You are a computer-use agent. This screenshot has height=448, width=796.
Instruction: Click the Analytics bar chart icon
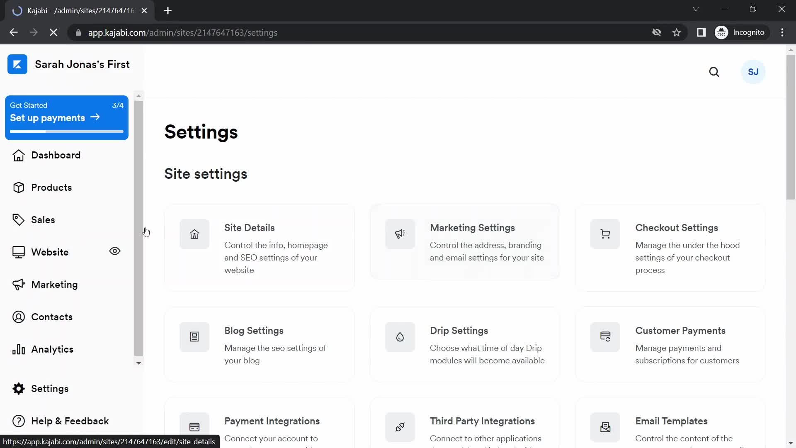(18, 349)
